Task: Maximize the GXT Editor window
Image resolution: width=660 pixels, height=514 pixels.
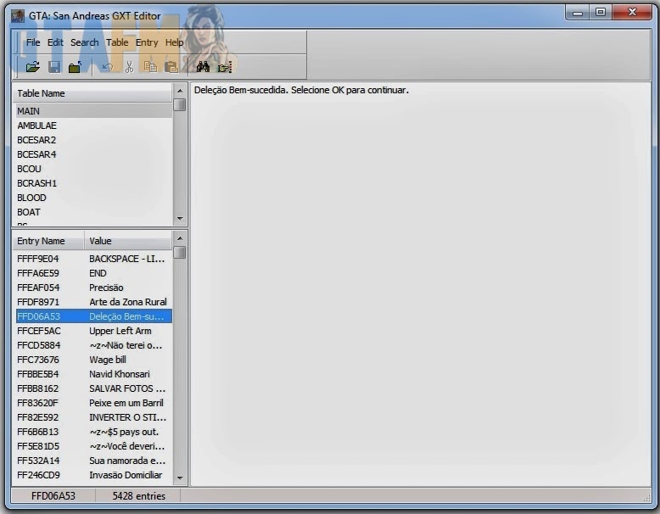Action: click(601, 12)
